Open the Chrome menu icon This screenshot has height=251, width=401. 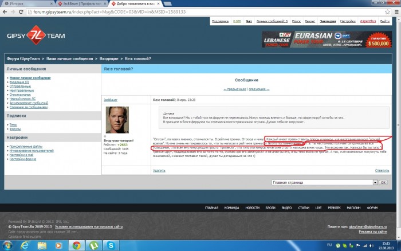(x=396, y=12)
